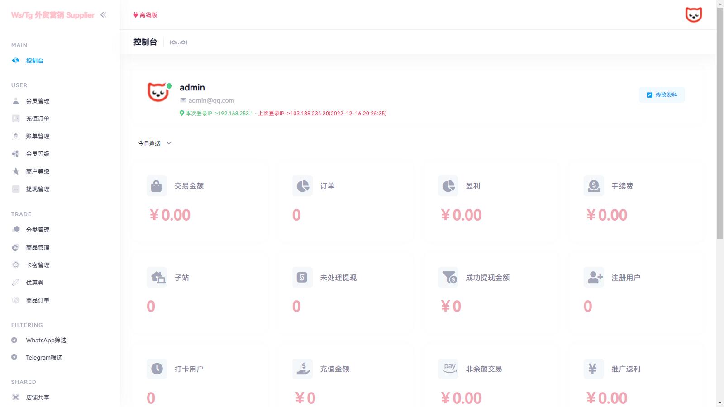Click the scrollbar up arrow
Screen dimensions: 724x407
tap(720, 4)
